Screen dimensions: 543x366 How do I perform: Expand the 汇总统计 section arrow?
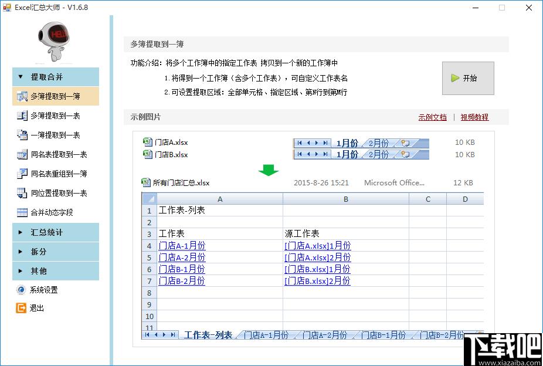coord(21,232)
